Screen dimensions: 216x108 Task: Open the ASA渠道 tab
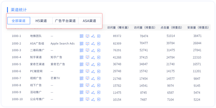click(89, 21)
